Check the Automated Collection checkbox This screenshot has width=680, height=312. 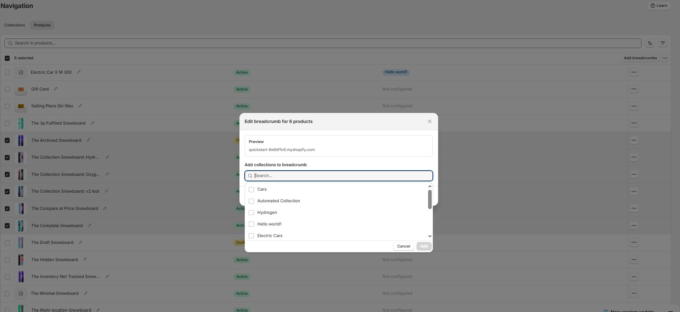point(251,201)
